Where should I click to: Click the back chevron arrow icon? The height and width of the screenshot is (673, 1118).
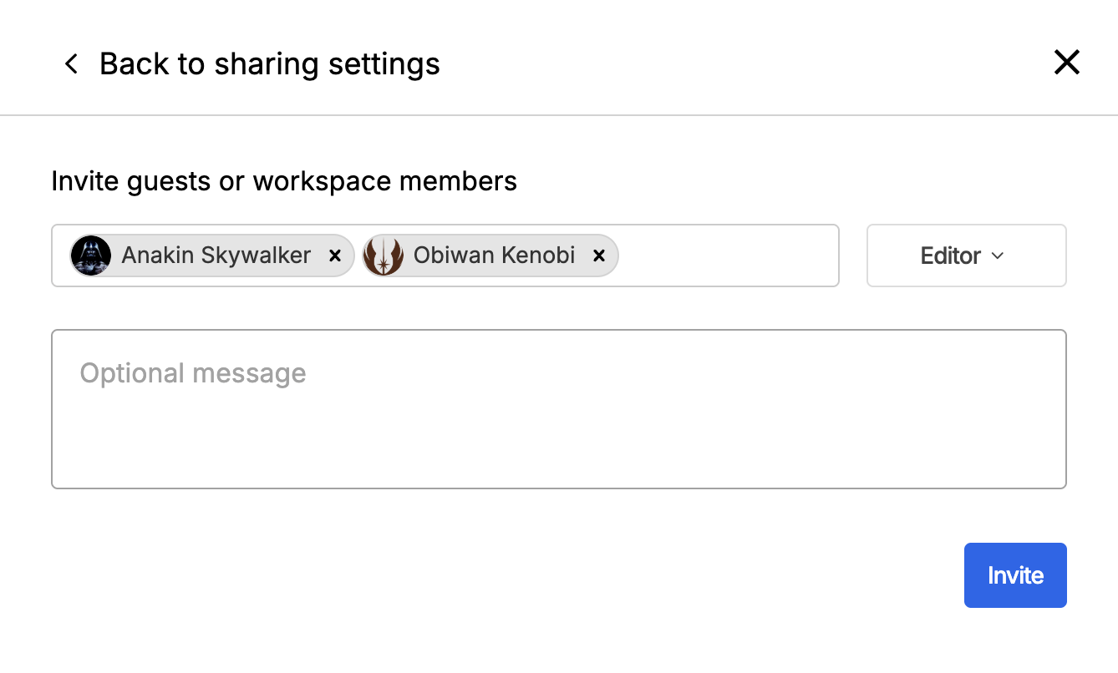point(71,63)
